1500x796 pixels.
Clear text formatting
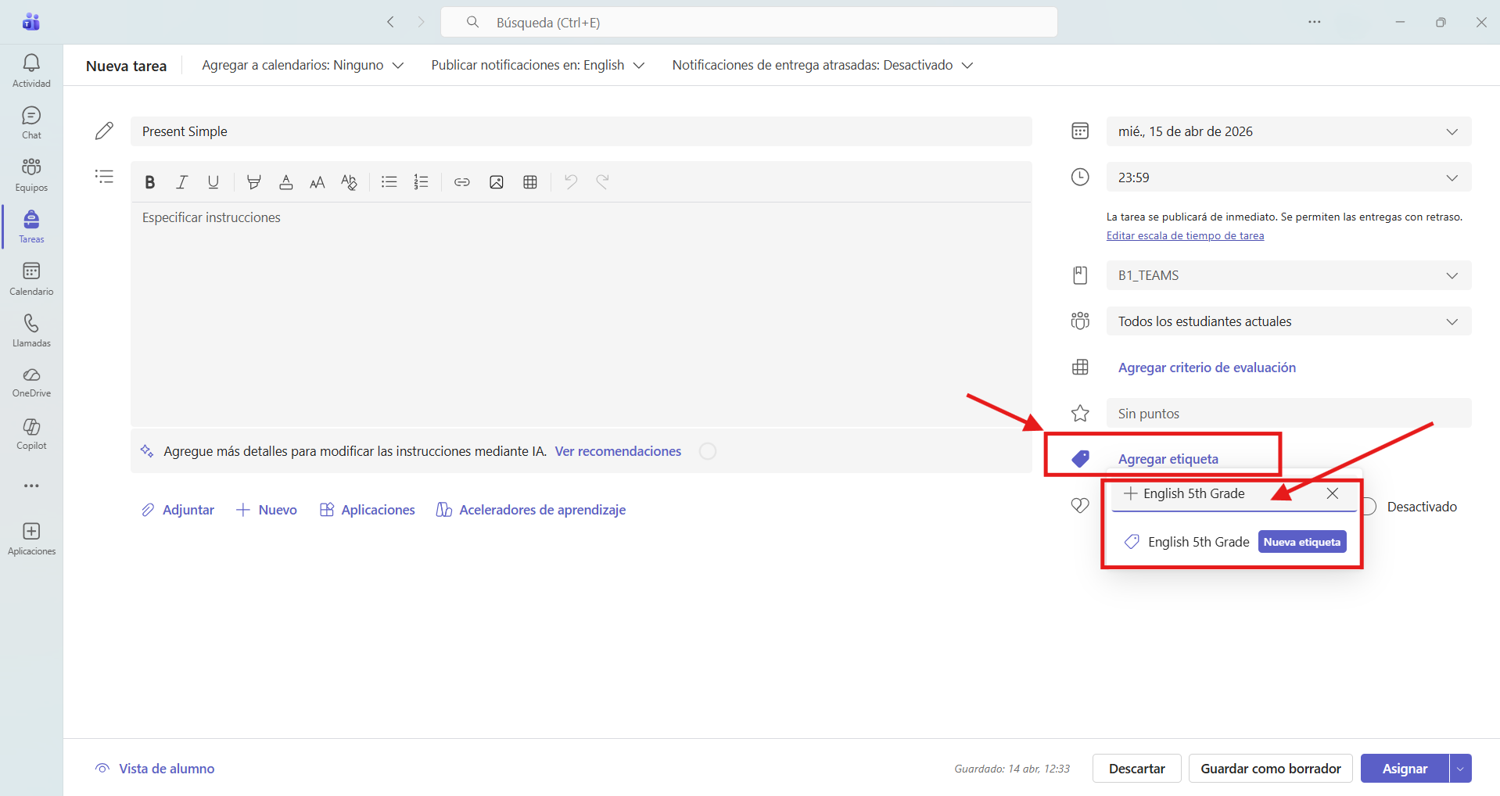tap(349, 182)
